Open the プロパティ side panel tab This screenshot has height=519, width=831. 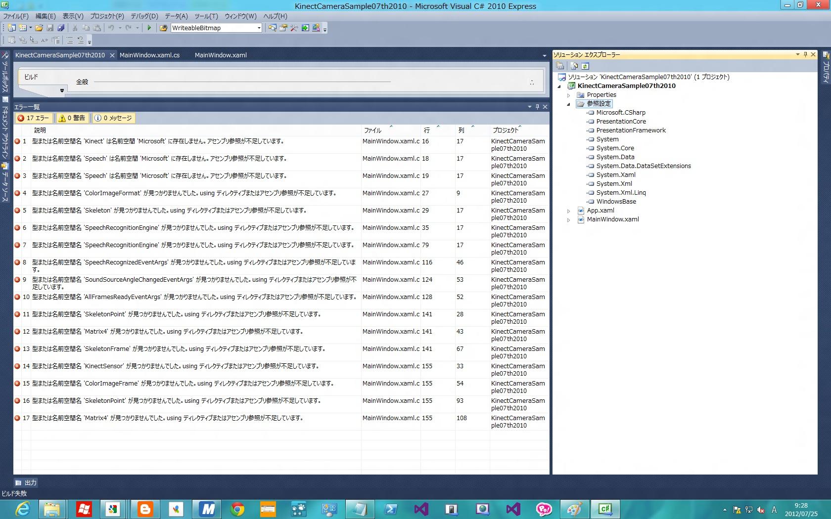(x=826, y=67)
